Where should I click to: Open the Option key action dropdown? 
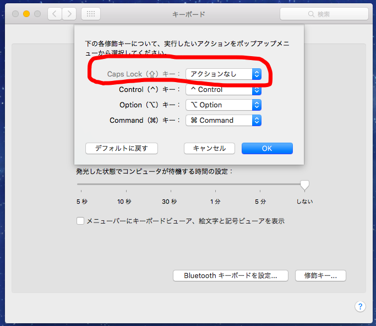(224, 105)
